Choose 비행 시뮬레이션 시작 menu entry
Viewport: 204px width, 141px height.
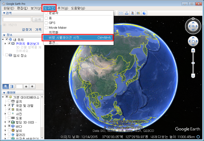[x=79, y=38]
